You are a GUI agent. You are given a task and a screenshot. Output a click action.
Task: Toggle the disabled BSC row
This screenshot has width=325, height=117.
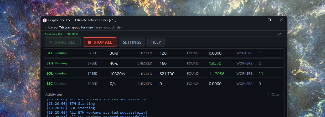pos(56,84)
